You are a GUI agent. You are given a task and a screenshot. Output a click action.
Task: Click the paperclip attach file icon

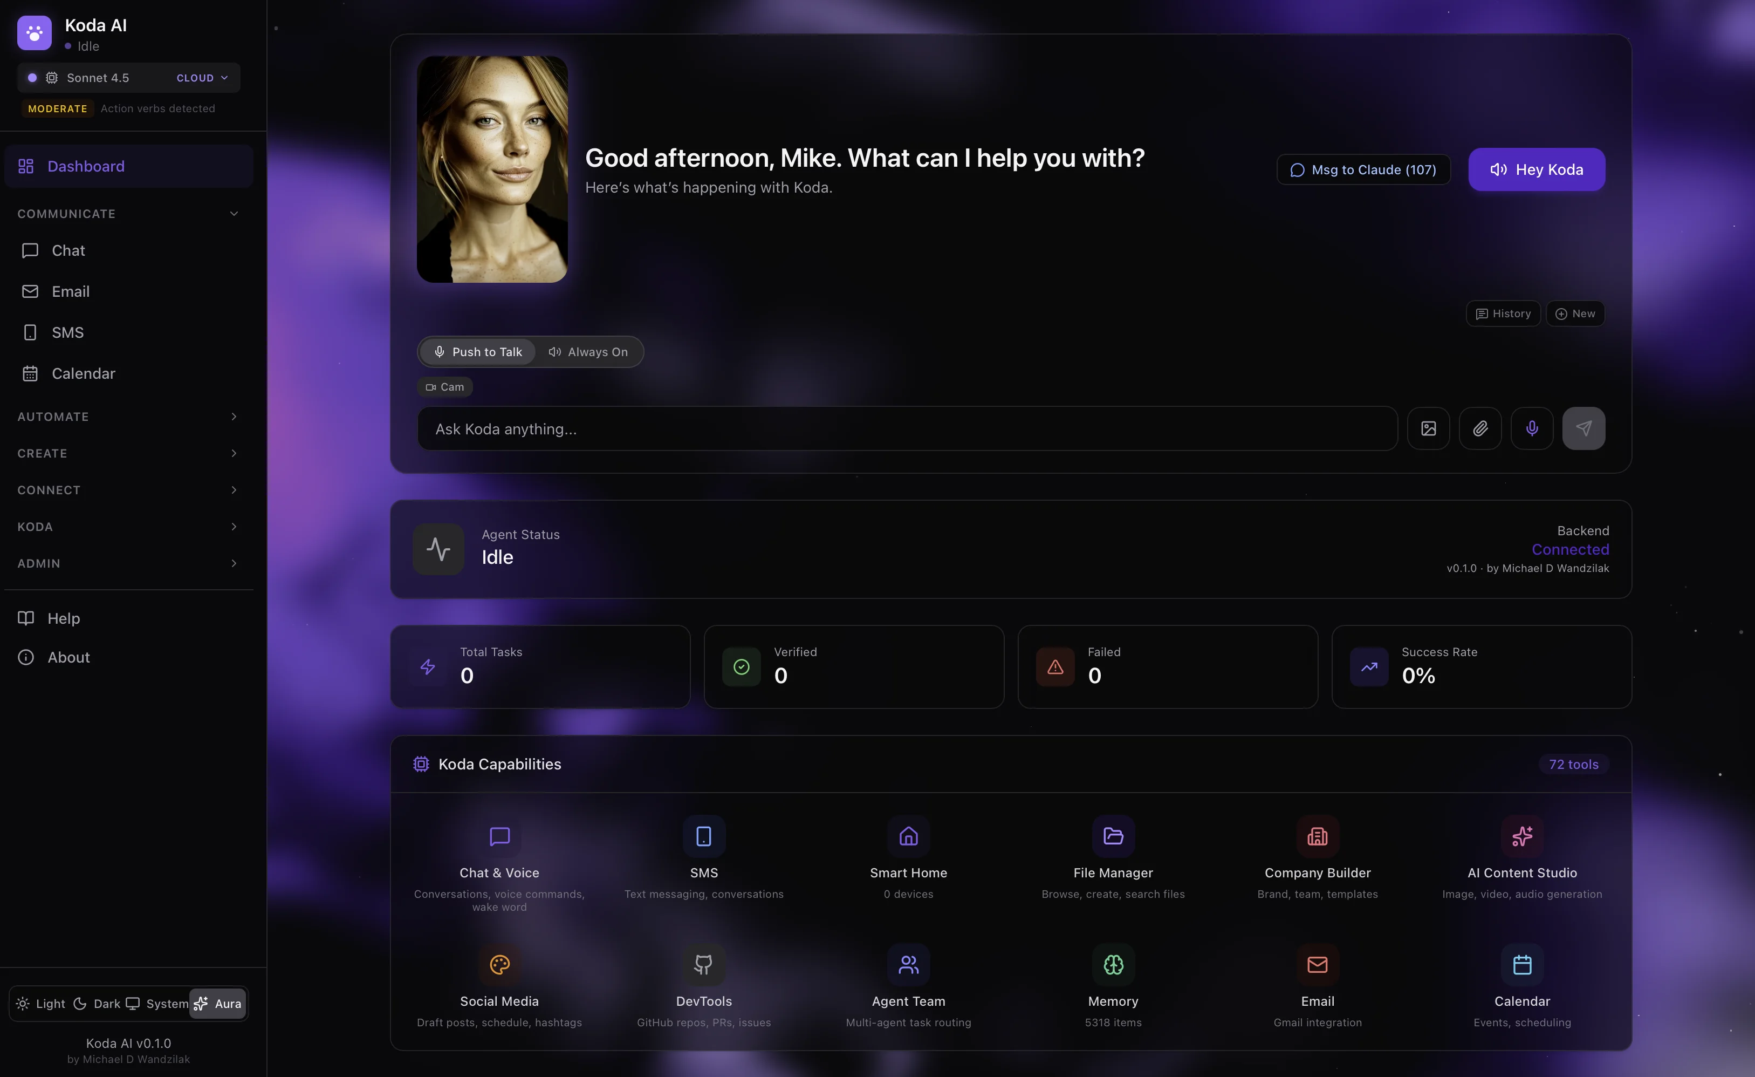pyautogui.click(x=1480, y=428)
